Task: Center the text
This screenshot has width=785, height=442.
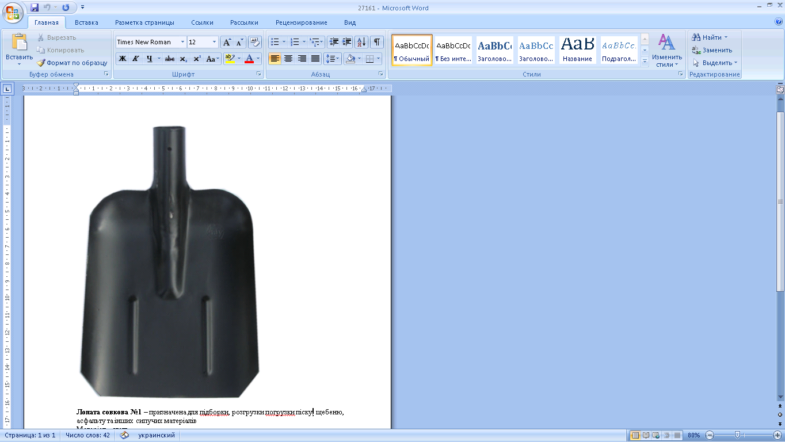Action: (288, 59)
